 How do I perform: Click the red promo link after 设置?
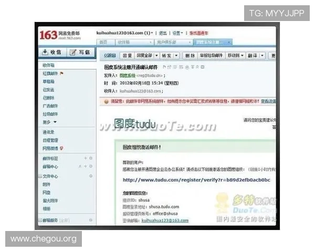(198, 33)
